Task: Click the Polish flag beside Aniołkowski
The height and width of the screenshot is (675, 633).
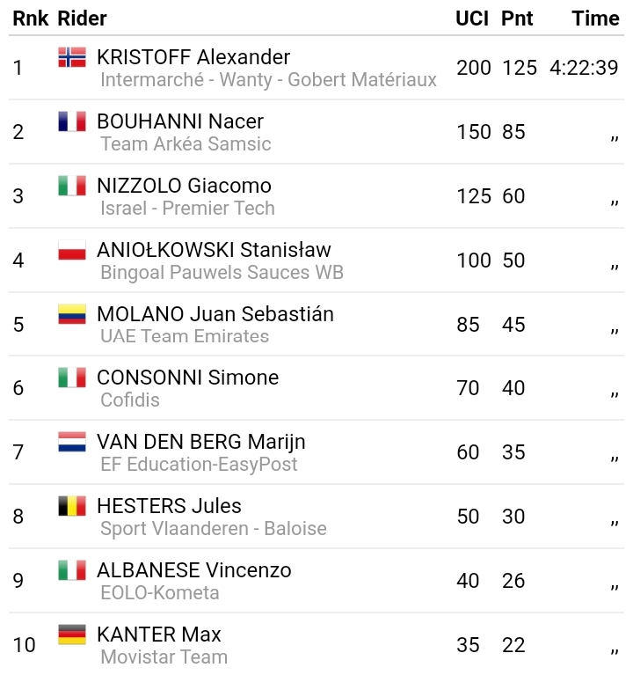Action: coord(72,250)
